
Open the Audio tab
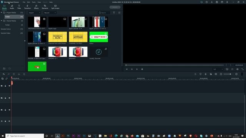pos(12,7)
